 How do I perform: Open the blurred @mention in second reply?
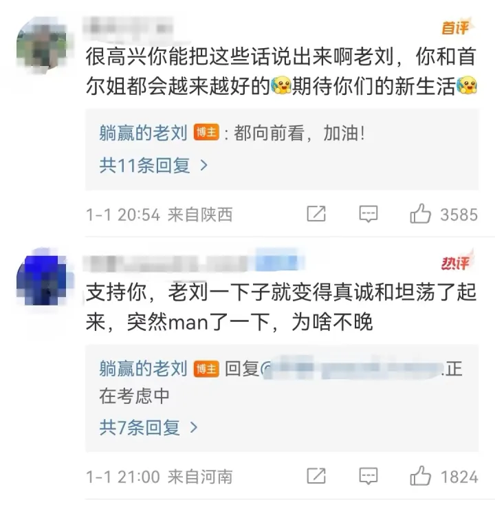(x=352, y=369)
